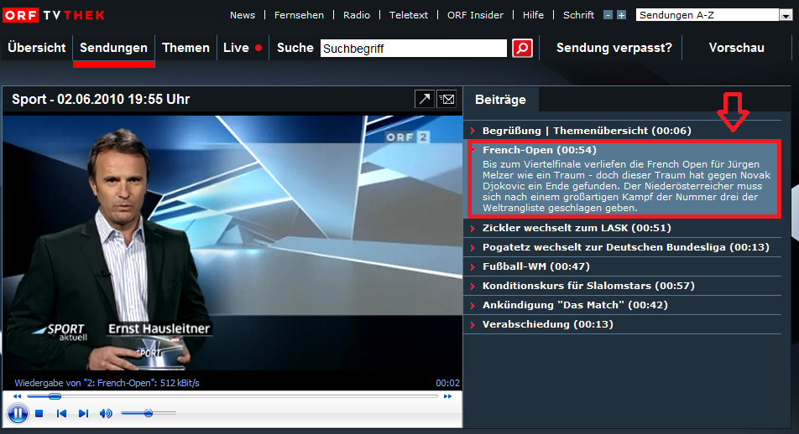The width and height of the screenshot is (799, 434).
Task: Play Ankündigung "Das Match" (00:42) clip
Action: click(575, 305)
